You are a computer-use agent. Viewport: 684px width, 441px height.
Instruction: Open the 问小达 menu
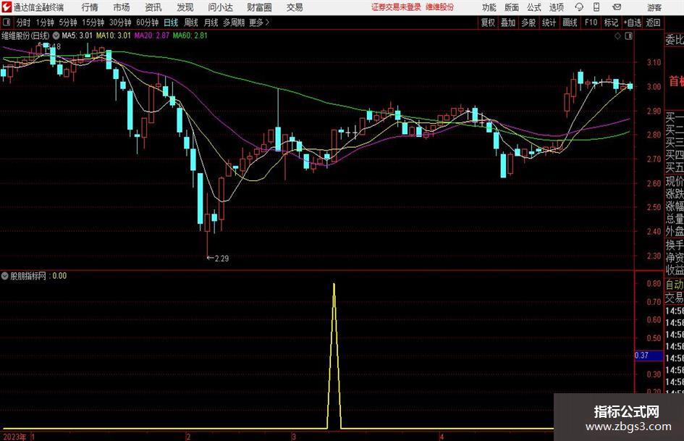pyautogui.click(x=221, y=7)
